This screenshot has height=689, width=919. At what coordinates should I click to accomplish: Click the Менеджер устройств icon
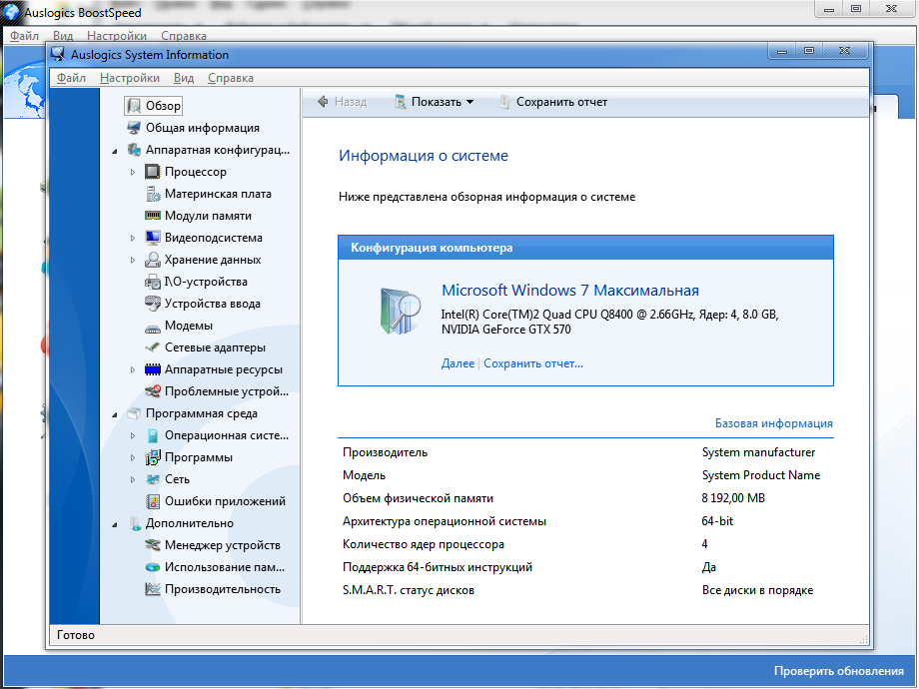pyautogui.click(x=153, y=545)
